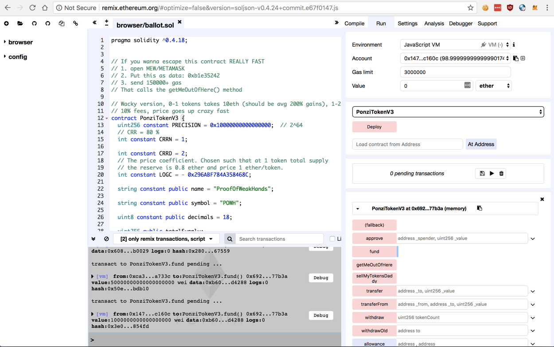Expand the approve function parameters arrow
The image size is (554, 347).
click(x=533, y=239)
